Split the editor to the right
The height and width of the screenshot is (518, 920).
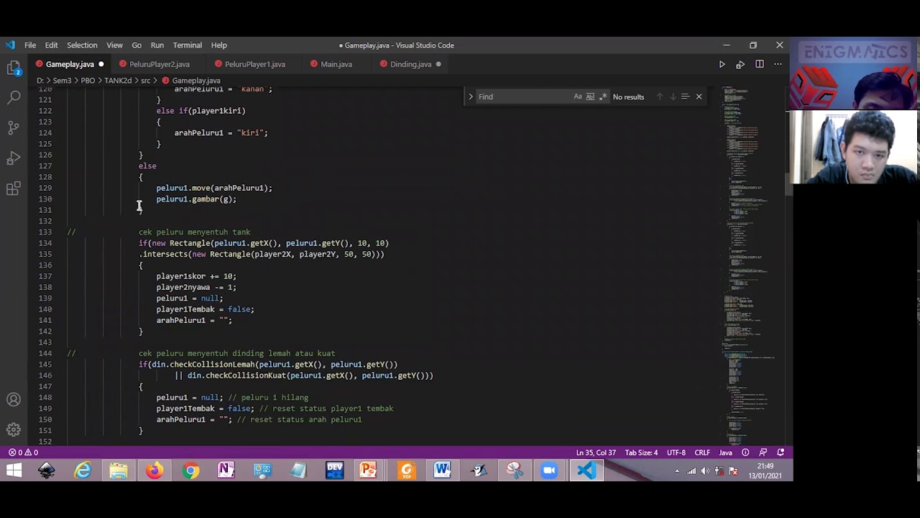coord(759,64)
